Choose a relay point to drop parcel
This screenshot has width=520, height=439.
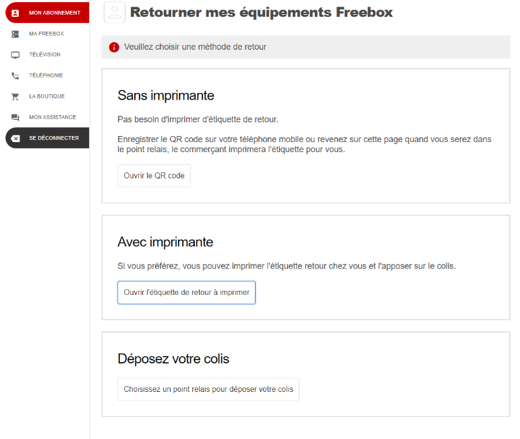click(208, 389)
